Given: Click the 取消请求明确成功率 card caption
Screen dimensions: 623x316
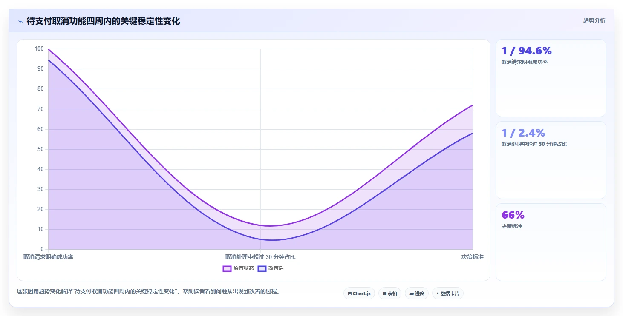Looking at the screenshot, I should (525, 62).
